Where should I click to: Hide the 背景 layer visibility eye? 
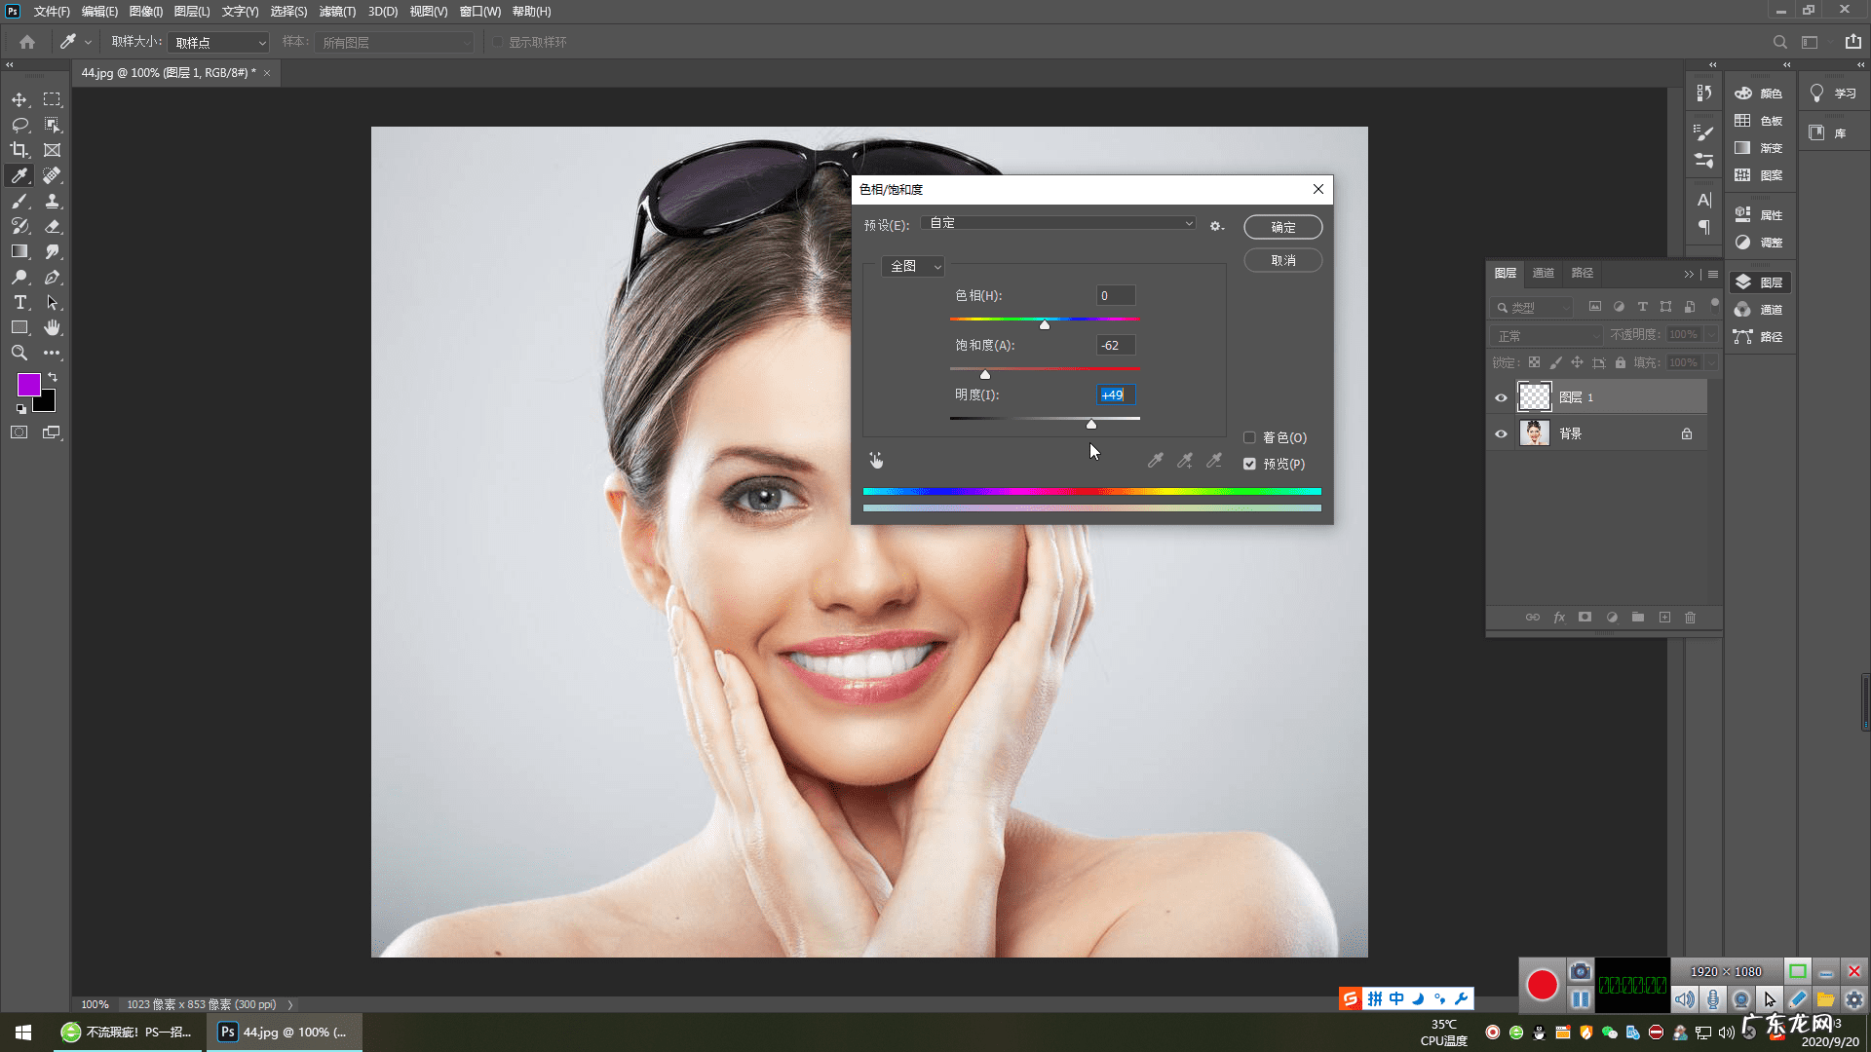pos(1501,433)
